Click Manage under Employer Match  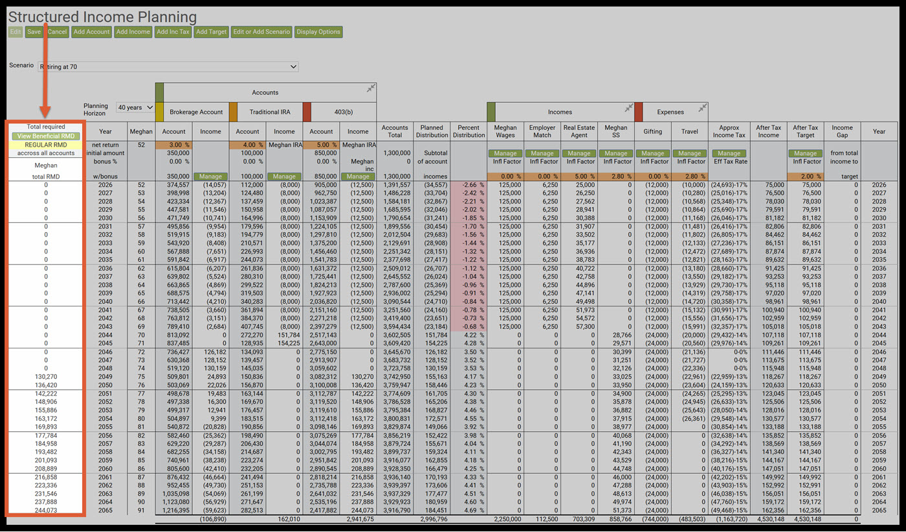coord(542,154)
